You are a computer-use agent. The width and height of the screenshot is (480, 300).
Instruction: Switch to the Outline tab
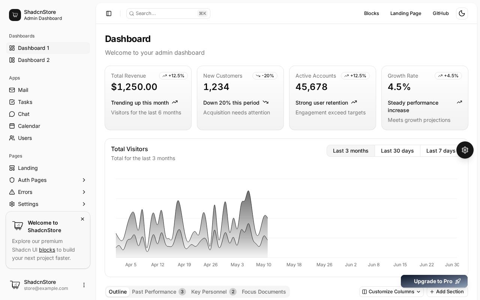click(x=118, y=292)
